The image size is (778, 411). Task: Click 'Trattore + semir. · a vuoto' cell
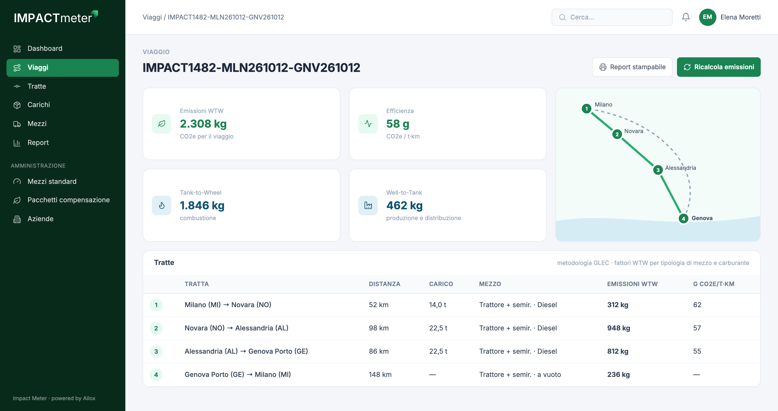520,375
